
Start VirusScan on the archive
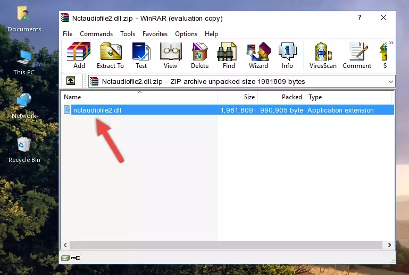tap(323, 55)
